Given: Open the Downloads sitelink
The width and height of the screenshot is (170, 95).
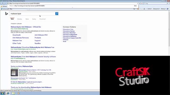Looking at the screenshot, I should pos(16,35).
